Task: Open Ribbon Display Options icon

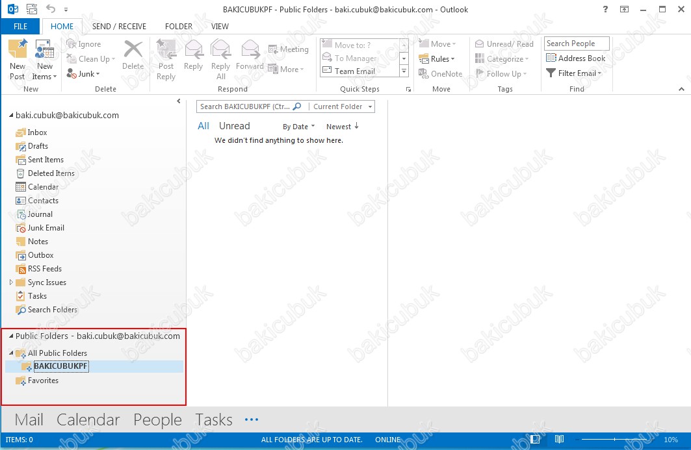Action: point(625,9)
